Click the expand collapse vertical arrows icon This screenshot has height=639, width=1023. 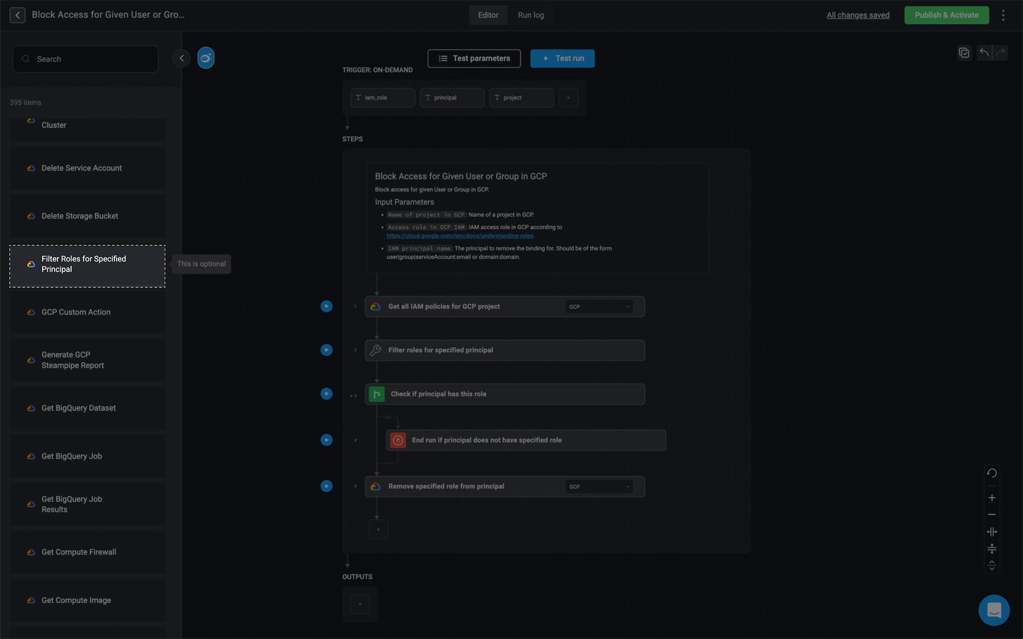(992, 566)
